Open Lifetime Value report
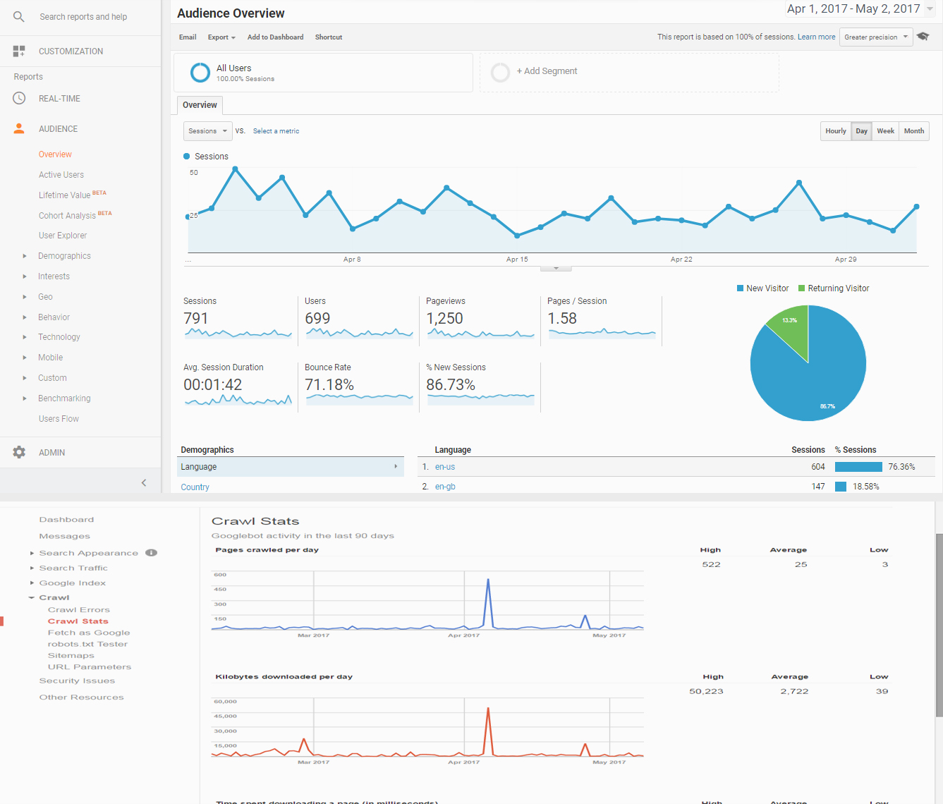943x804 pixels. coord(64,195)
